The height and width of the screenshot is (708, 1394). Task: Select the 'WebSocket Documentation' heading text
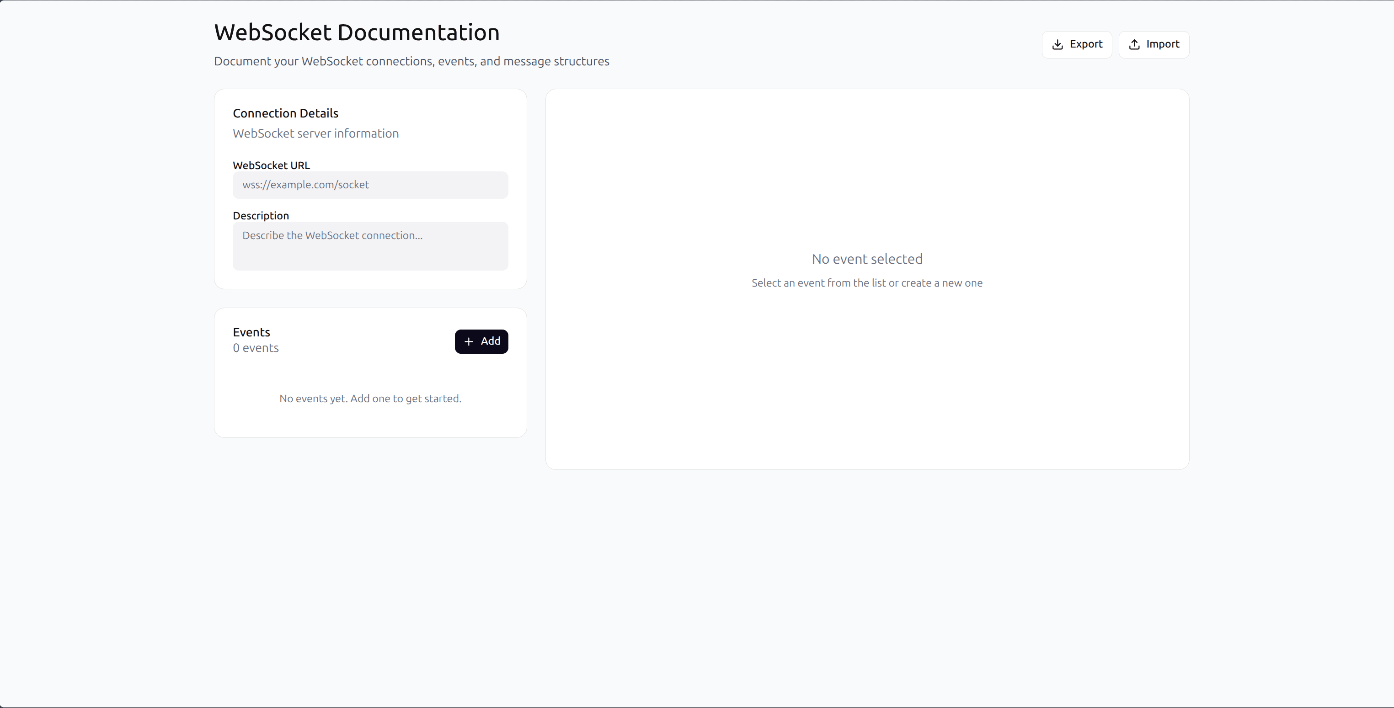357,32
